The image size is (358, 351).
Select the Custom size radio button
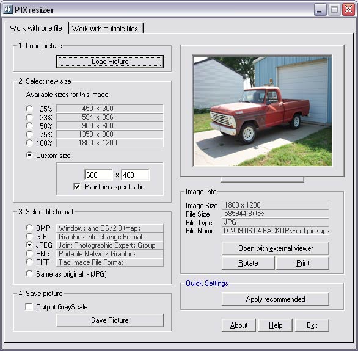tap(29, 155)
